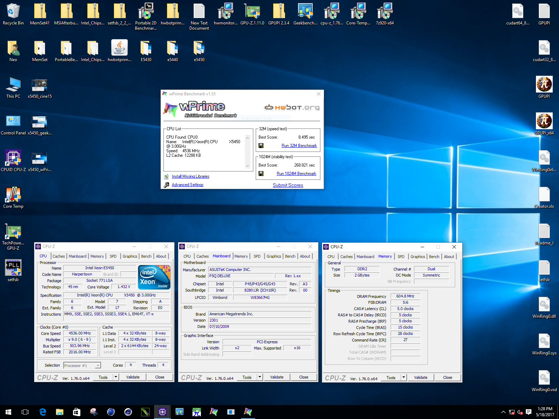Click Tools button in Mainboard CPU-Z window
Image resolution: width=559 pixels, height=419 pixels.
[x=247, y=377]
